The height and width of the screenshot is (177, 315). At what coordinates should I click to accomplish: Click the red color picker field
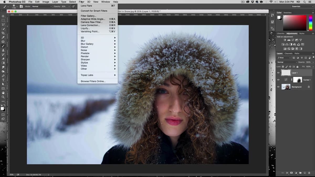click(x=295, y=23)
